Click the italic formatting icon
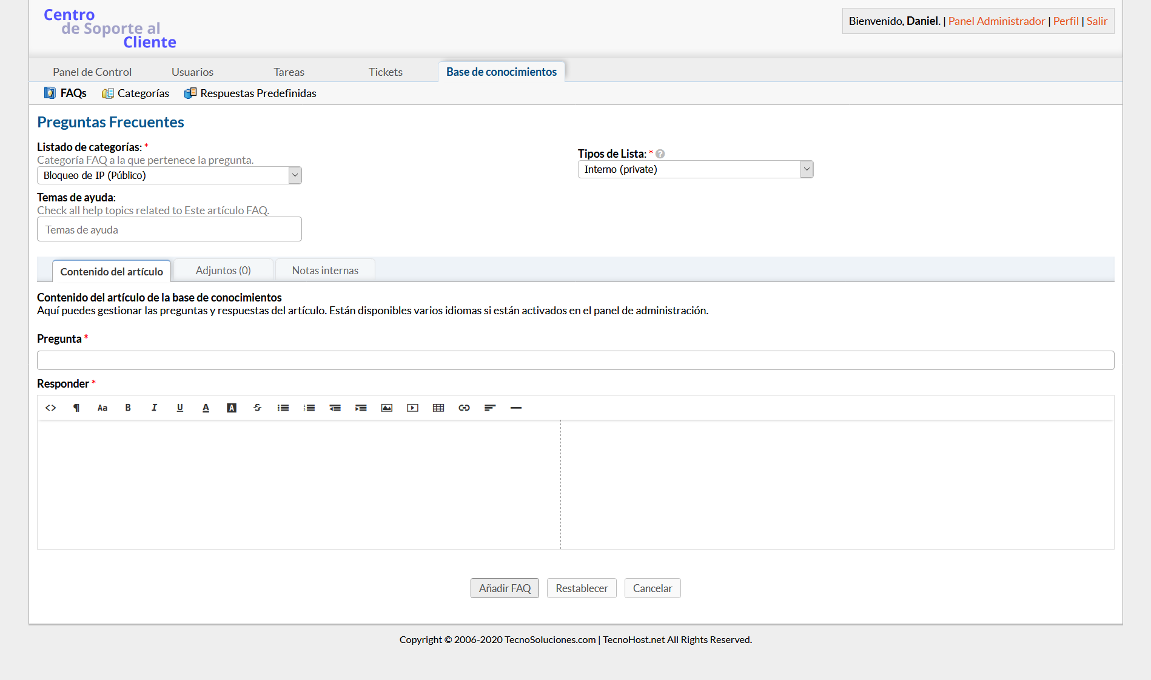The image size is (1151, 680). [x=154, y=408]
